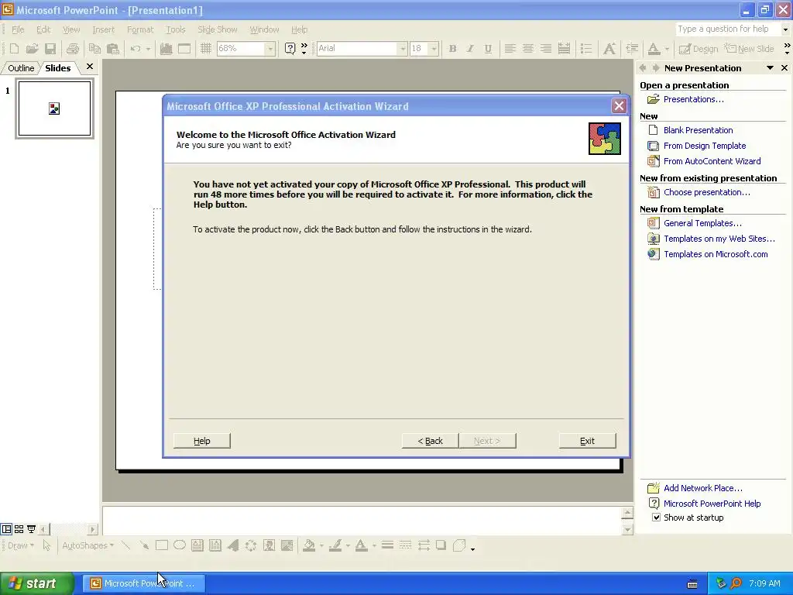Viewport: 793px width, 595px height.
Task: Open the Line Color dropdown arrow
Action: (x=348, y=545)
